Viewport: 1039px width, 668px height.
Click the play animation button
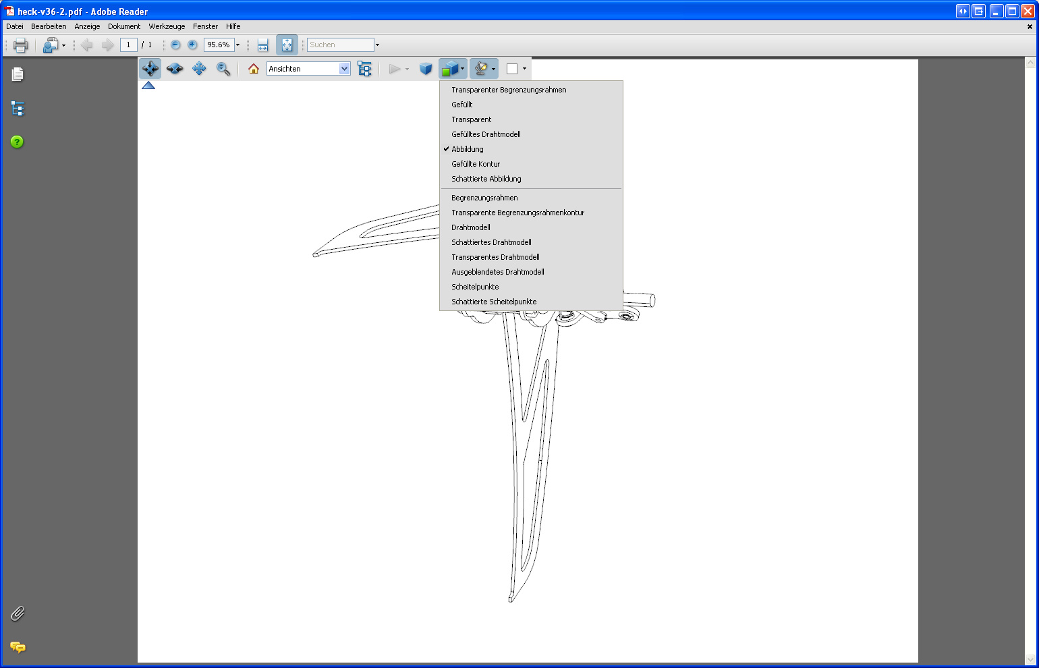coord(395,69)
